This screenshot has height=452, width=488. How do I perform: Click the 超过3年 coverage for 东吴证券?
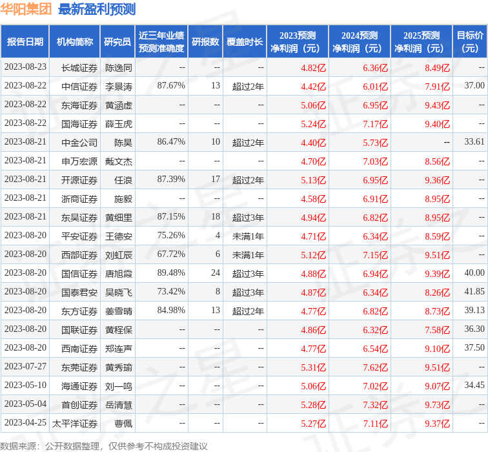pos(248,218)
